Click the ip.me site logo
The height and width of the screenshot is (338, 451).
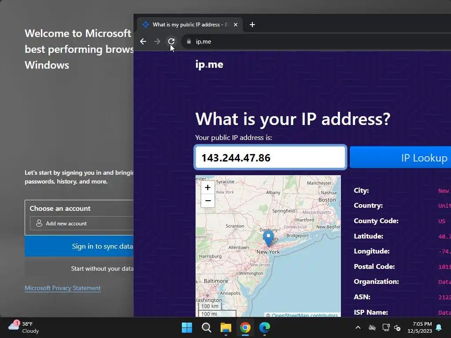click(209, 64)
